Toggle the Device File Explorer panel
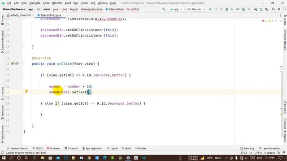Image resolution: width=287 pixels, height=161 pixels. [285, 130]
